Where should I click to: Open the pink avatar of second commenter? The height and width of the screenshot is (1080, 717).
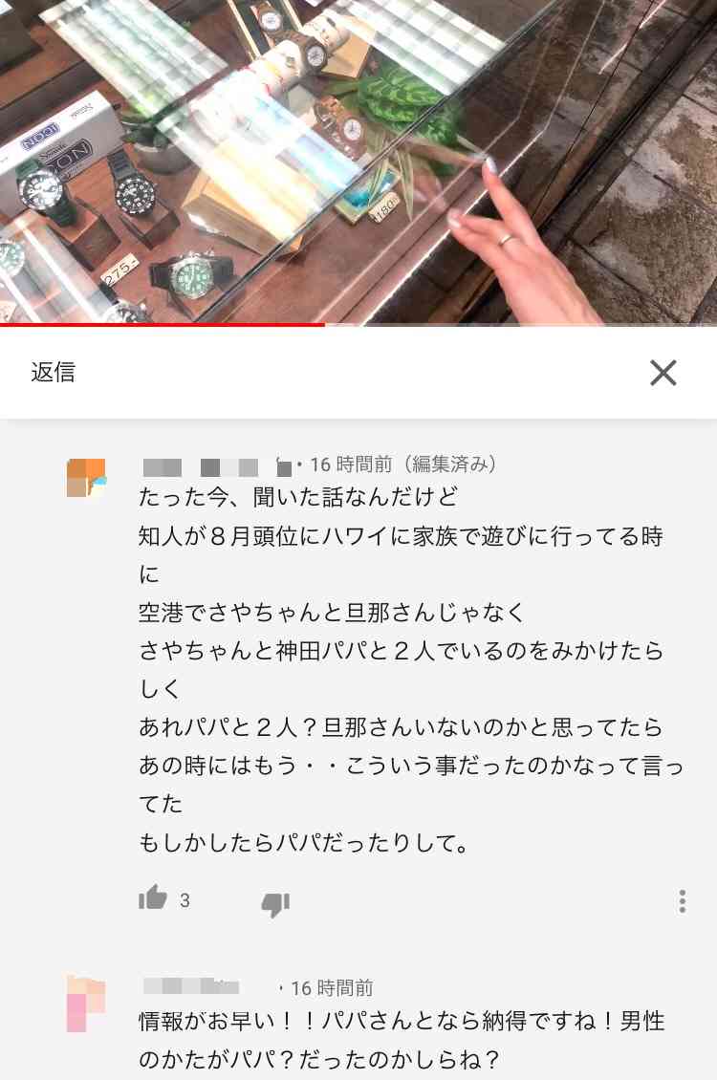point(86,1003)
